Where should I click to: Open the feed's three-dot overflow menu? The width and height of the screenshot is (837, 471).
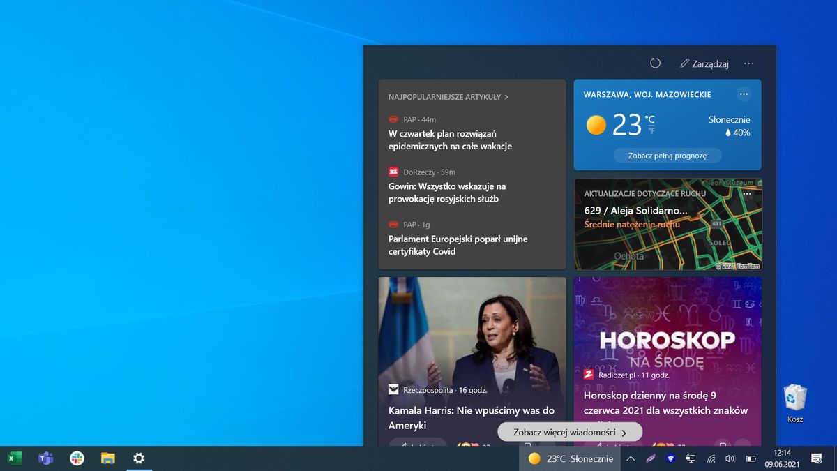[x=749, y=63]
